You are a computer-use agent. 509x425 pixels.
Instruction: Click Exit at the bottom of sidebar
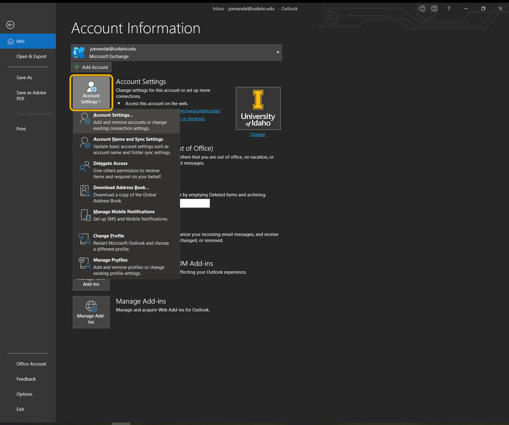click(x=20, y=409)
